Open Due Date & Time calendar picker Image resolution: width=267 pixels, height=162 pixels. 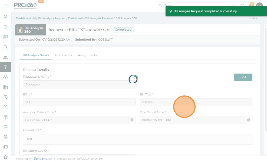[x=249, y=120]
